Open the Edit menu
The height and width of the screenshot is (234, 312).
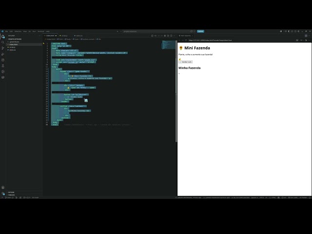click(11, 31)
